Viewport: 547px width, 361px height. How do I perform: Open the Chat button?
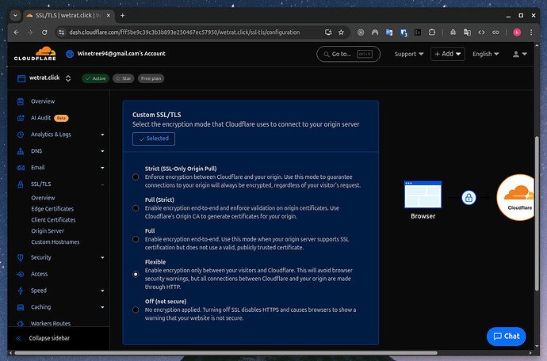pos(507,336)
